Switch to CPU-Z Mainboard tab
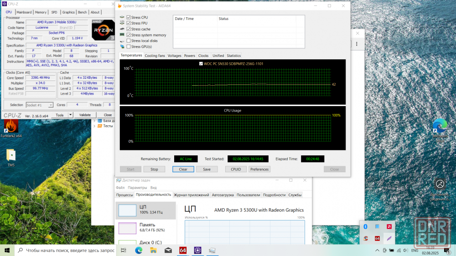 click(24, 12)
